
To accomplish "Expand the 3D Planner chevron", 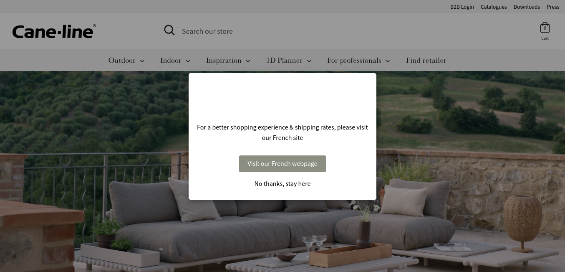I will point(309,61).
